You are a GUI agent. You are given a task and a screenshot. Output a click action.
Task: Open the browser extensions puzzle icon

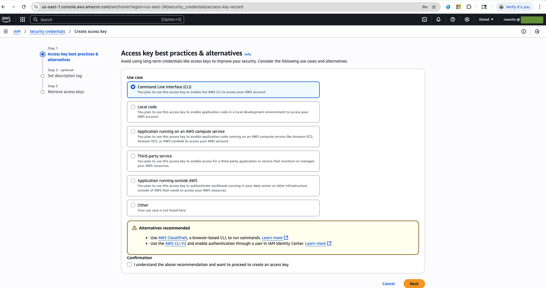click(469, 7)
